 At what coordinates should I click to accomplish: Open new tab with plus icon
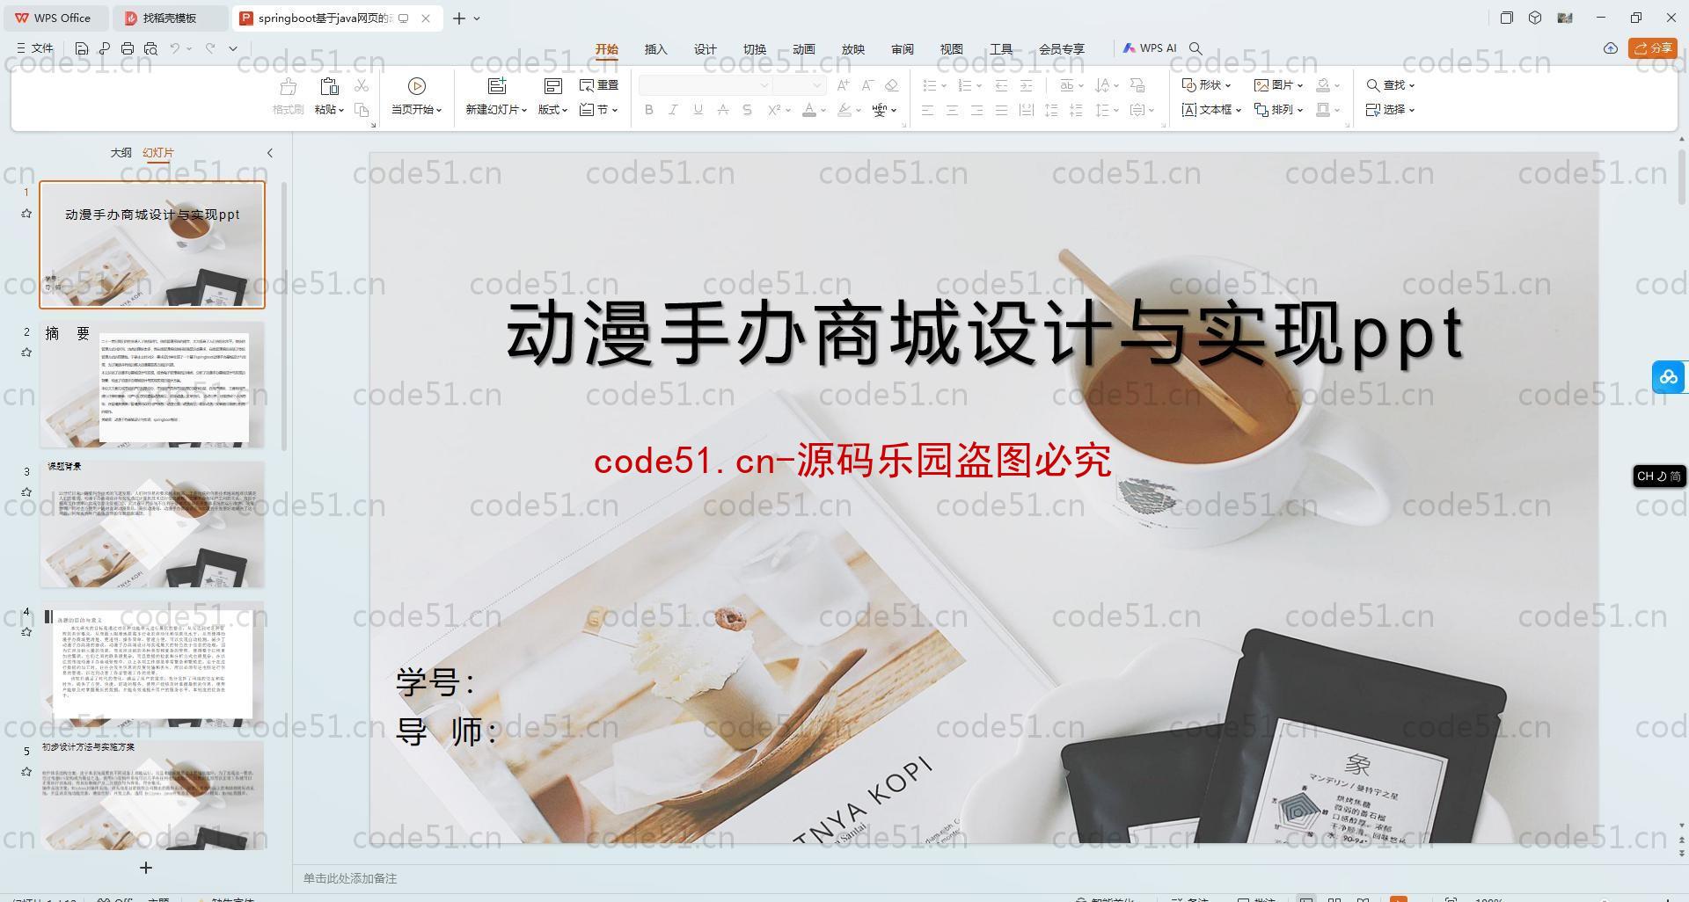point(459,18)
